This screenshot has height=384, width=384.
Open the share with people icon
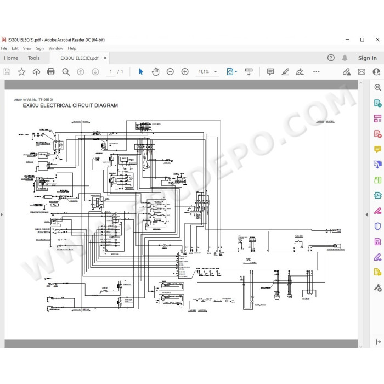pyautogui.click(x=376, y=72)
